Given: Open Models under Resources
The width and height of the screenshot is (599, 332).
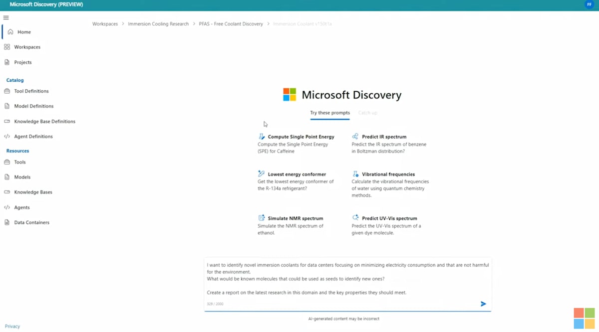Looking at the screenshot, I should point(22,177).
